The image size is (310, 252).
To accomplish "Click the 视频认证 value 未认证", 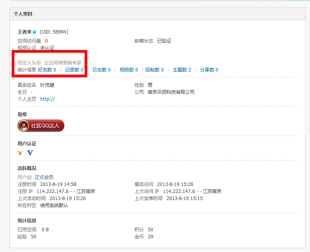I will click(47, 48).
